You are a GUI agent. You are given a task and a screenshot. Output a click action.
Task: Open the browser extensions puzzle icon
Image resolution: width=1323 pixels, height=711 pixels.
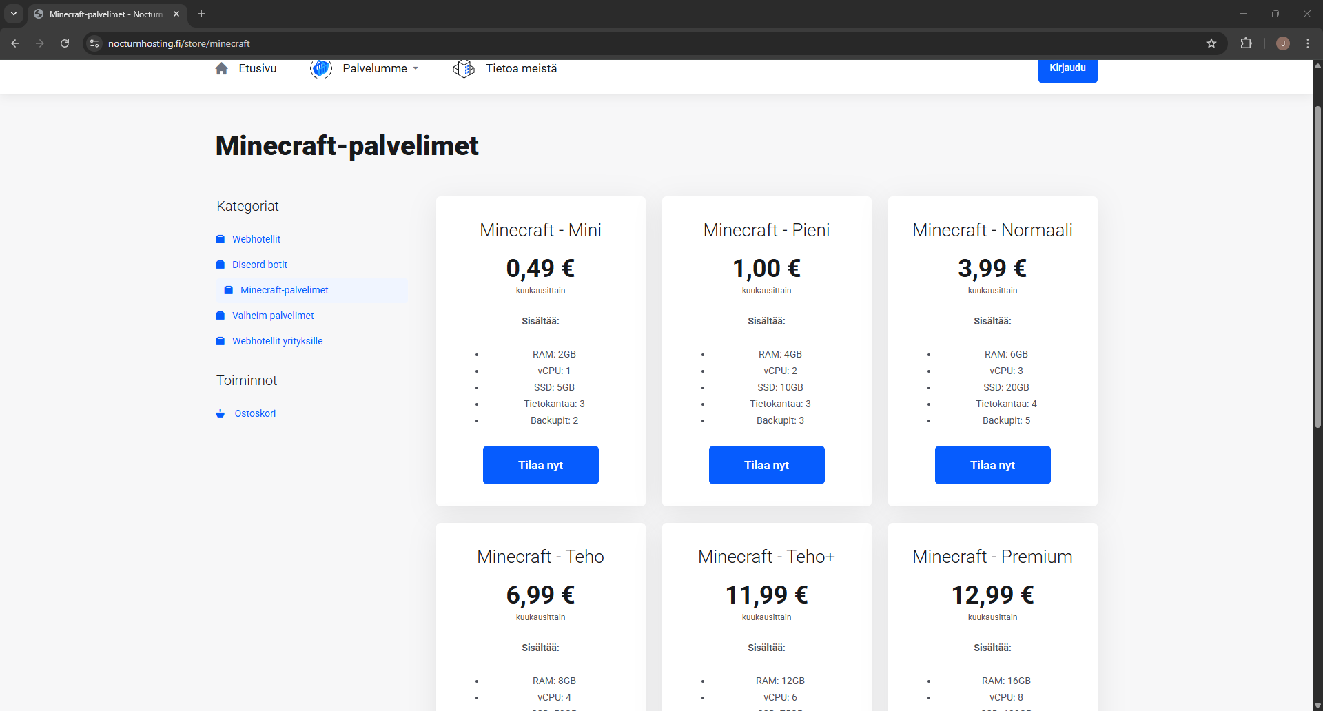pos(1246,43)
